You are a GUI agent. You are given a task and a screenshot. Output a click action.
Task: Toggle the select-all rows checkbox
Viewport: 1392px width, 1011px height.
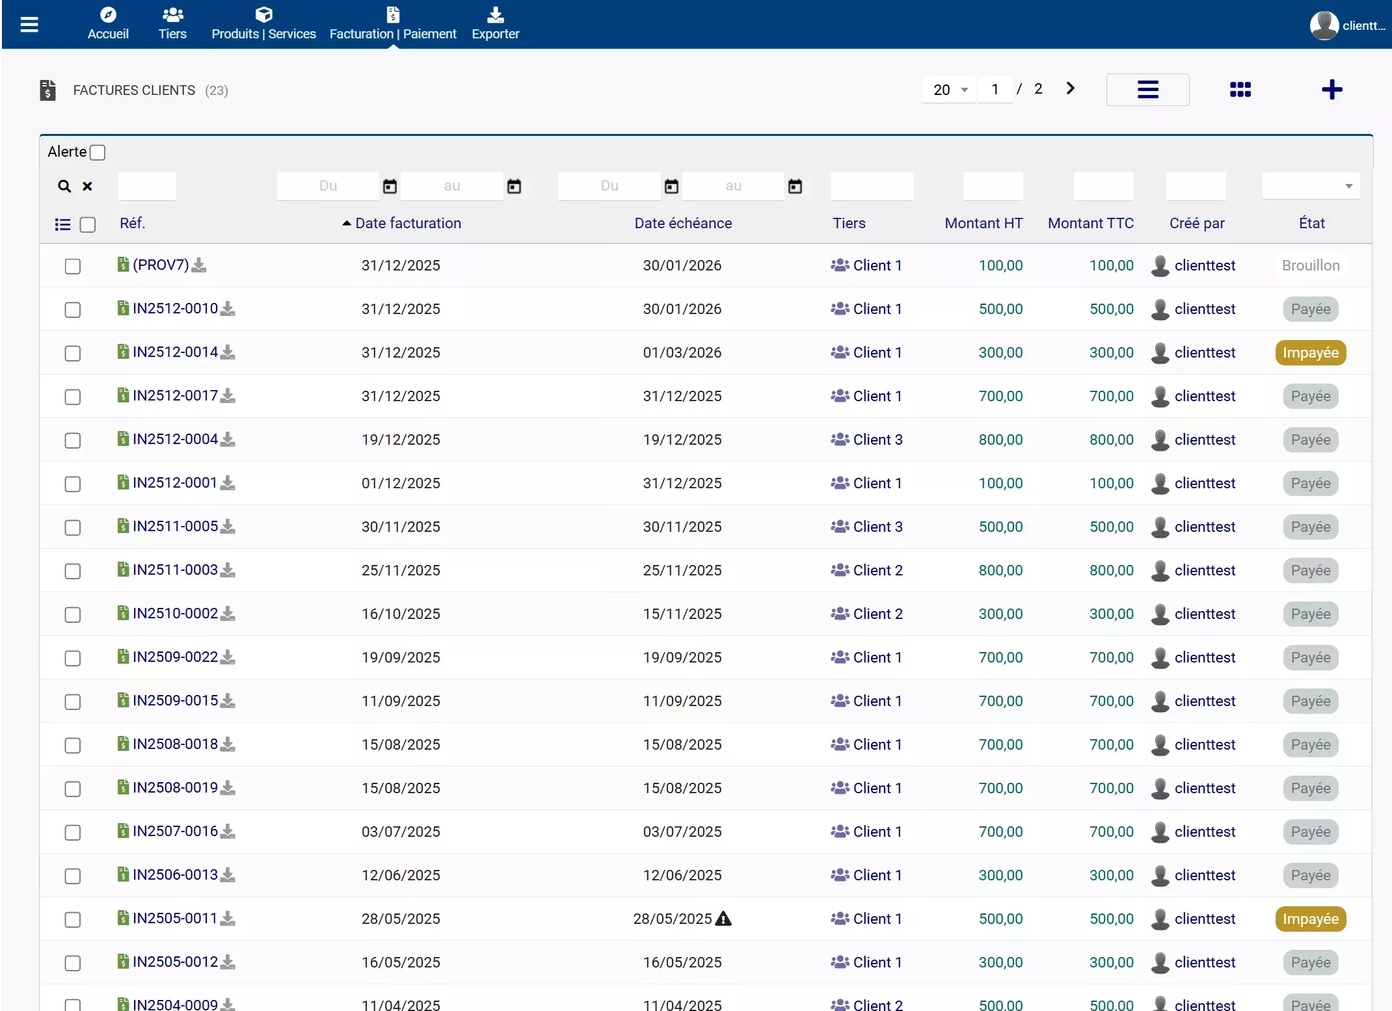click(x=88, y=225)
